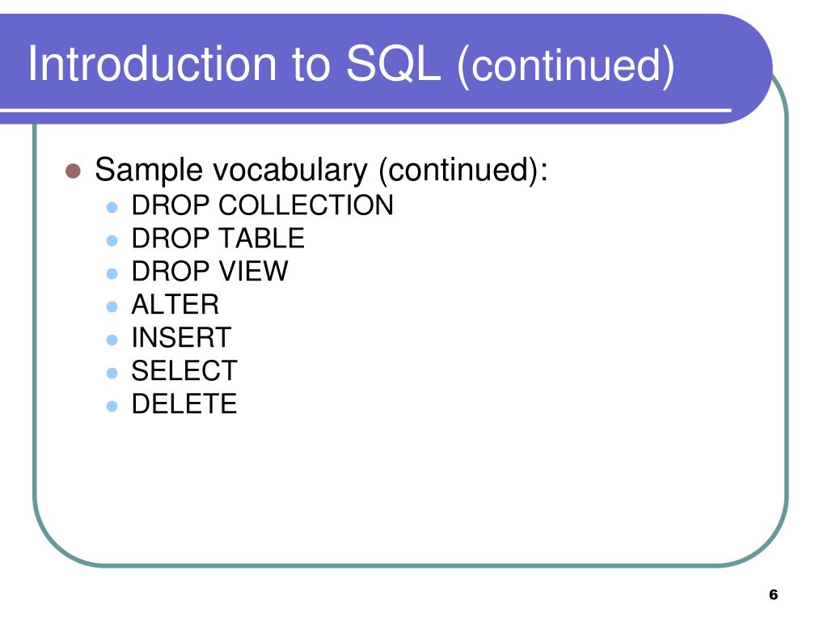
Task: Click the blue bullet next to DROP VIEW
Action: (112, 273)
